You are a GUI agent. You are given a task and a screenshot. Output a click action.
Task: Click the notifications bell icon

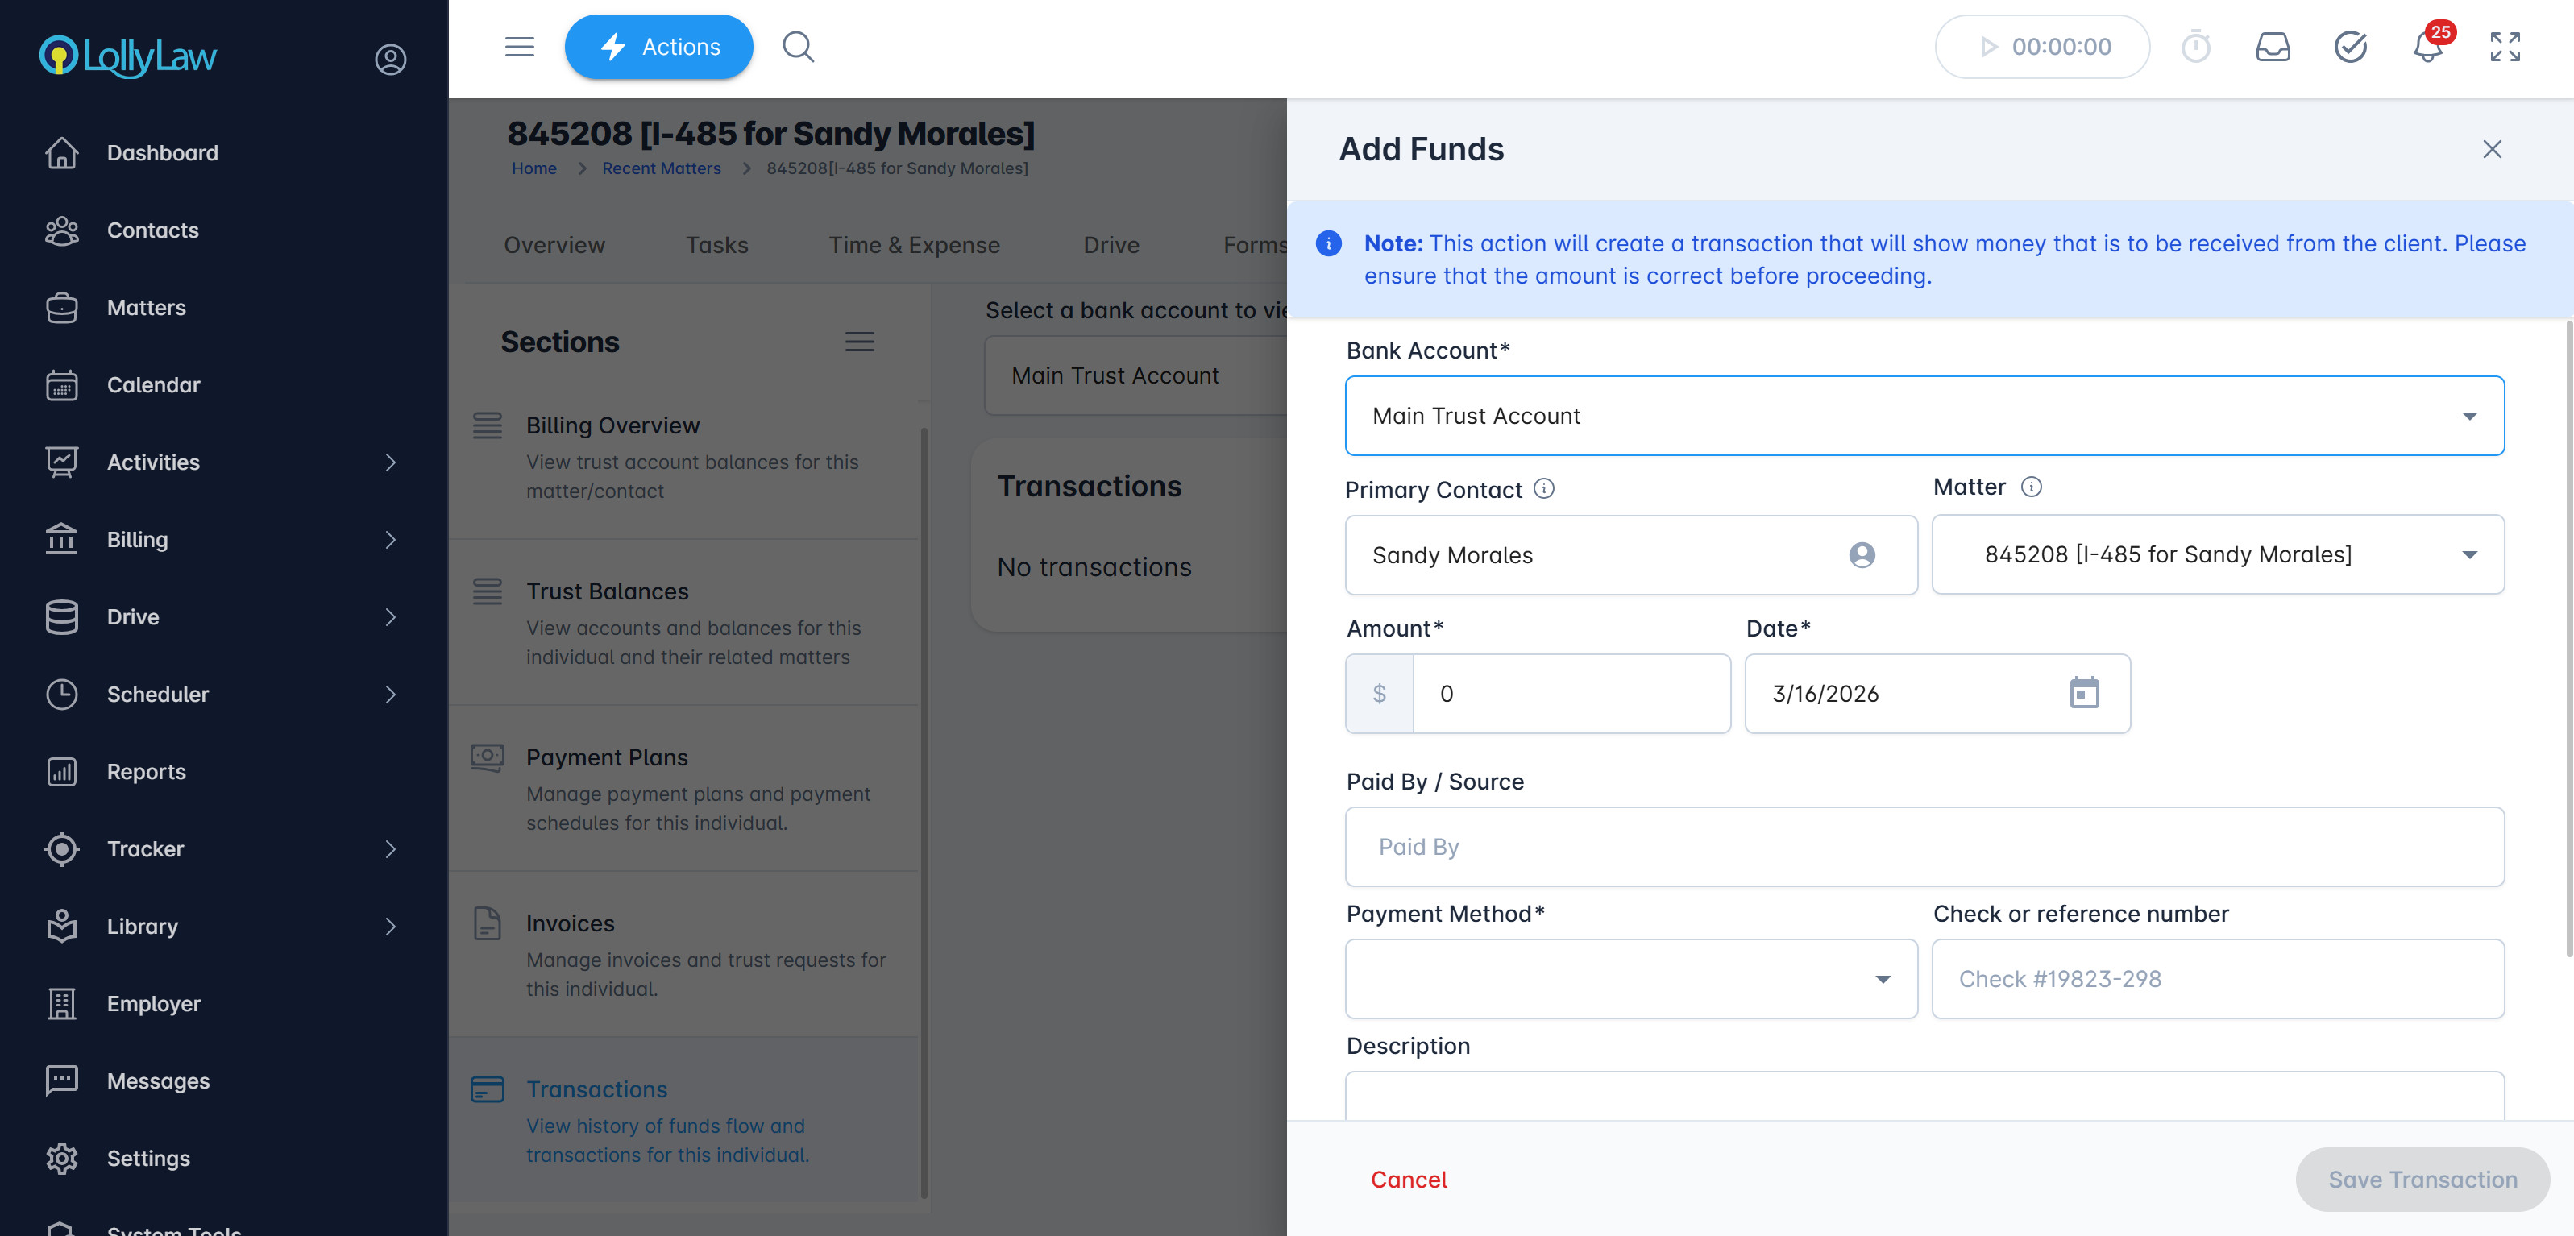(2427, 47)
